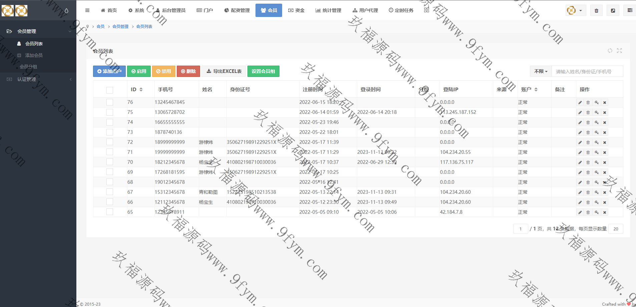Click the hamburger menu toggle icon
Image resolution: width=636 pixels, height=307 pixels.
tap(87, 10)
